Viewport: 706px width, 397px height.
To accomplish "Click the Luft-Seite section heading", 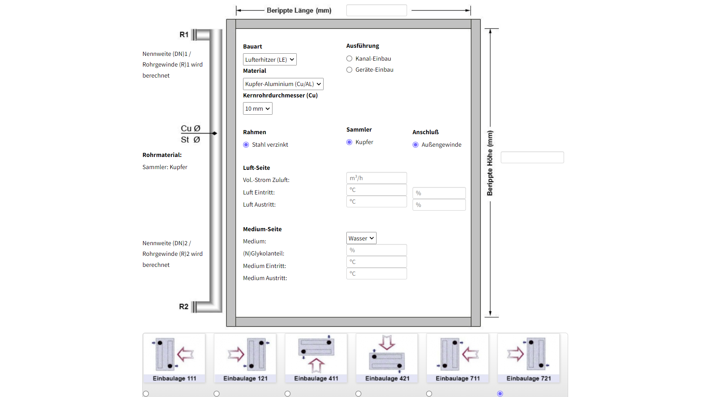I will click(256, 168).
